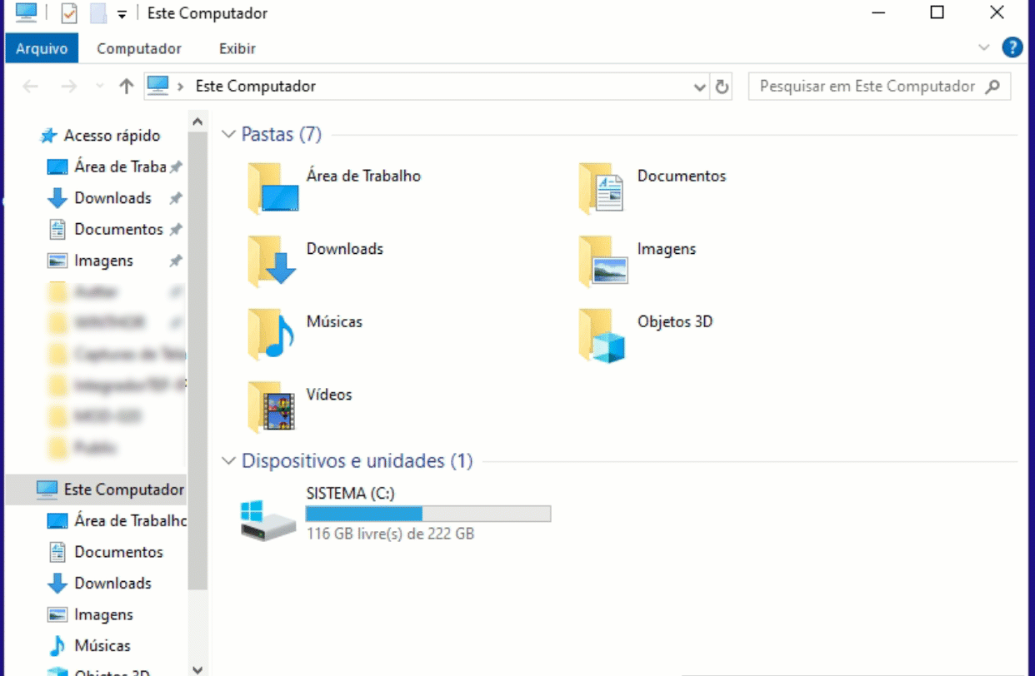Click the navigation pane scrollbar thumb
This screenshot has height=676, width=1035.
click(197, 360)
